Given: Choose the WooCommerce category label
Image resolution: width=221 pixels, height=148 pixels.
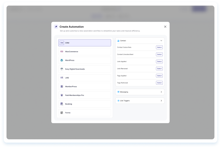Looking at the screenshot, I should click(72, 52).
